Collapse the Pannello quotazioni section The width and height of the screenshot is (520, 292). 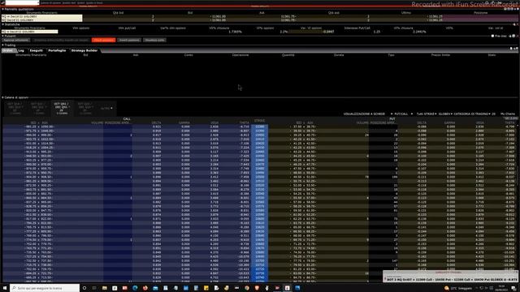tap(2, 9)
